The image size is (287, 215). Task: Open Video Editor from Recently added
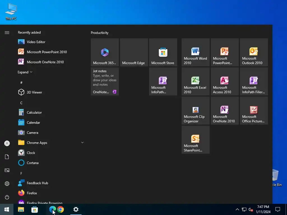coord(50,42)
